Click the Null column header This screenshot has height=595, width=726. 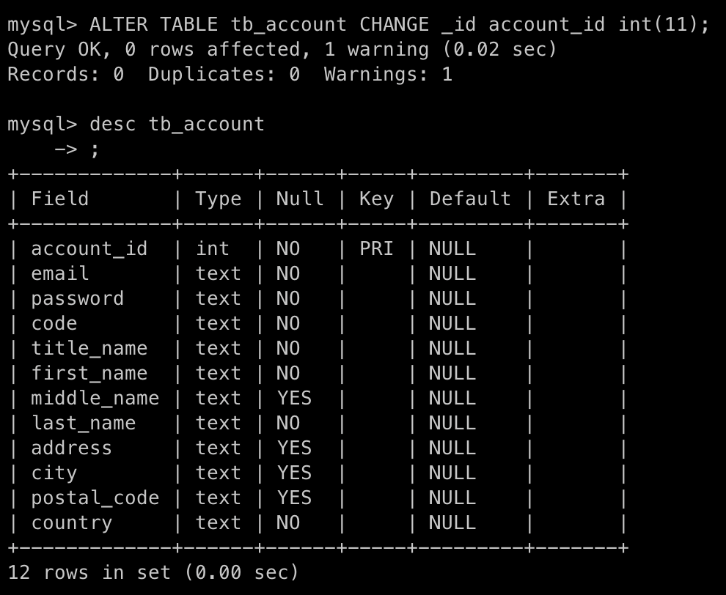pyautogui.click(x=300, y=199)
